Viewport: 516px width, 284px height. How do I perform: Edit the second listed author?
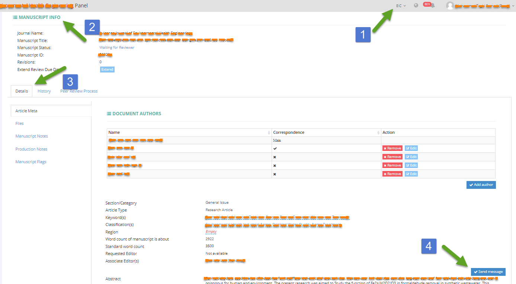tap(411, 148)
